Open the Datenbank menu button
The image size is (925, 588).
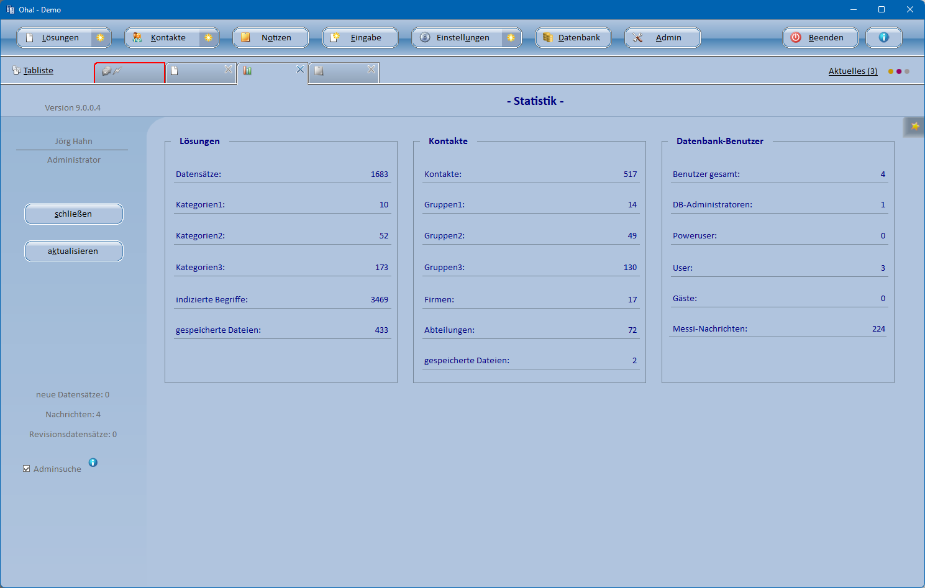click(573, 38)
